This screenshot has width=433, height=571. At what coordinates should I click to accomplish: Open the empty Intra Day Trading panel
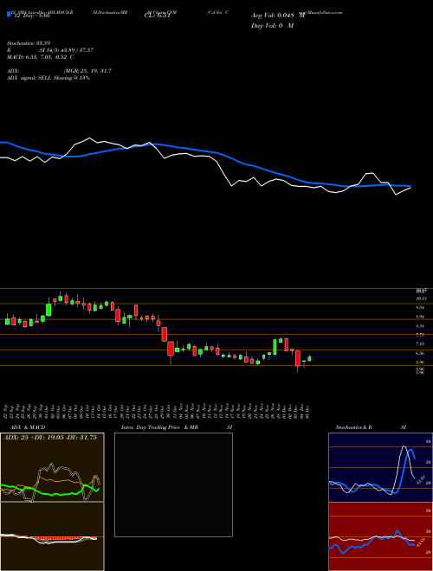[173, 484]
